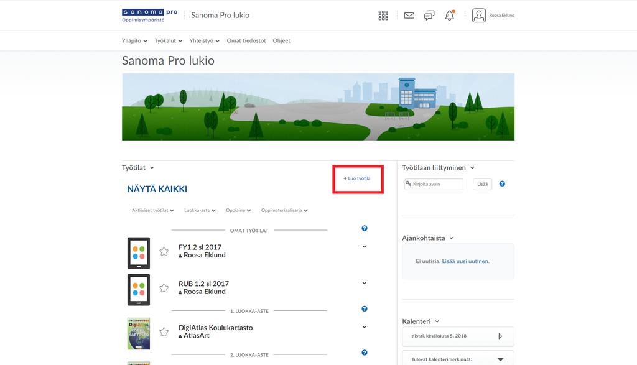637x365 pixels.
Task: Open the Ylläpito menu
Action: point(134,40)
